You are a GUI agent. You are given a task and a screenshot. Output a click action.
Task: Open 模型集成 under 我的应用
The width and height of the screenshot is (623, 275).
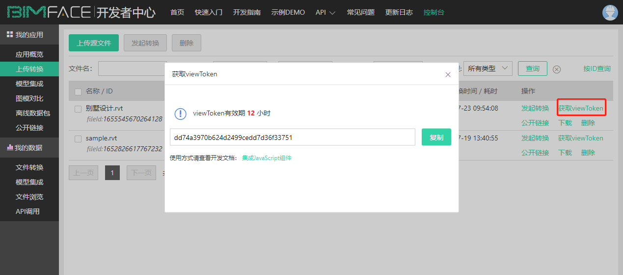click(29, 84)
